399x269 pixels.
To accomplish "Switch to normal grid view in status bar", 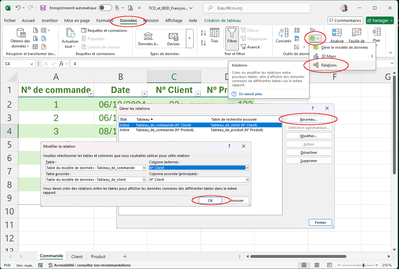I will pos(304,265).
